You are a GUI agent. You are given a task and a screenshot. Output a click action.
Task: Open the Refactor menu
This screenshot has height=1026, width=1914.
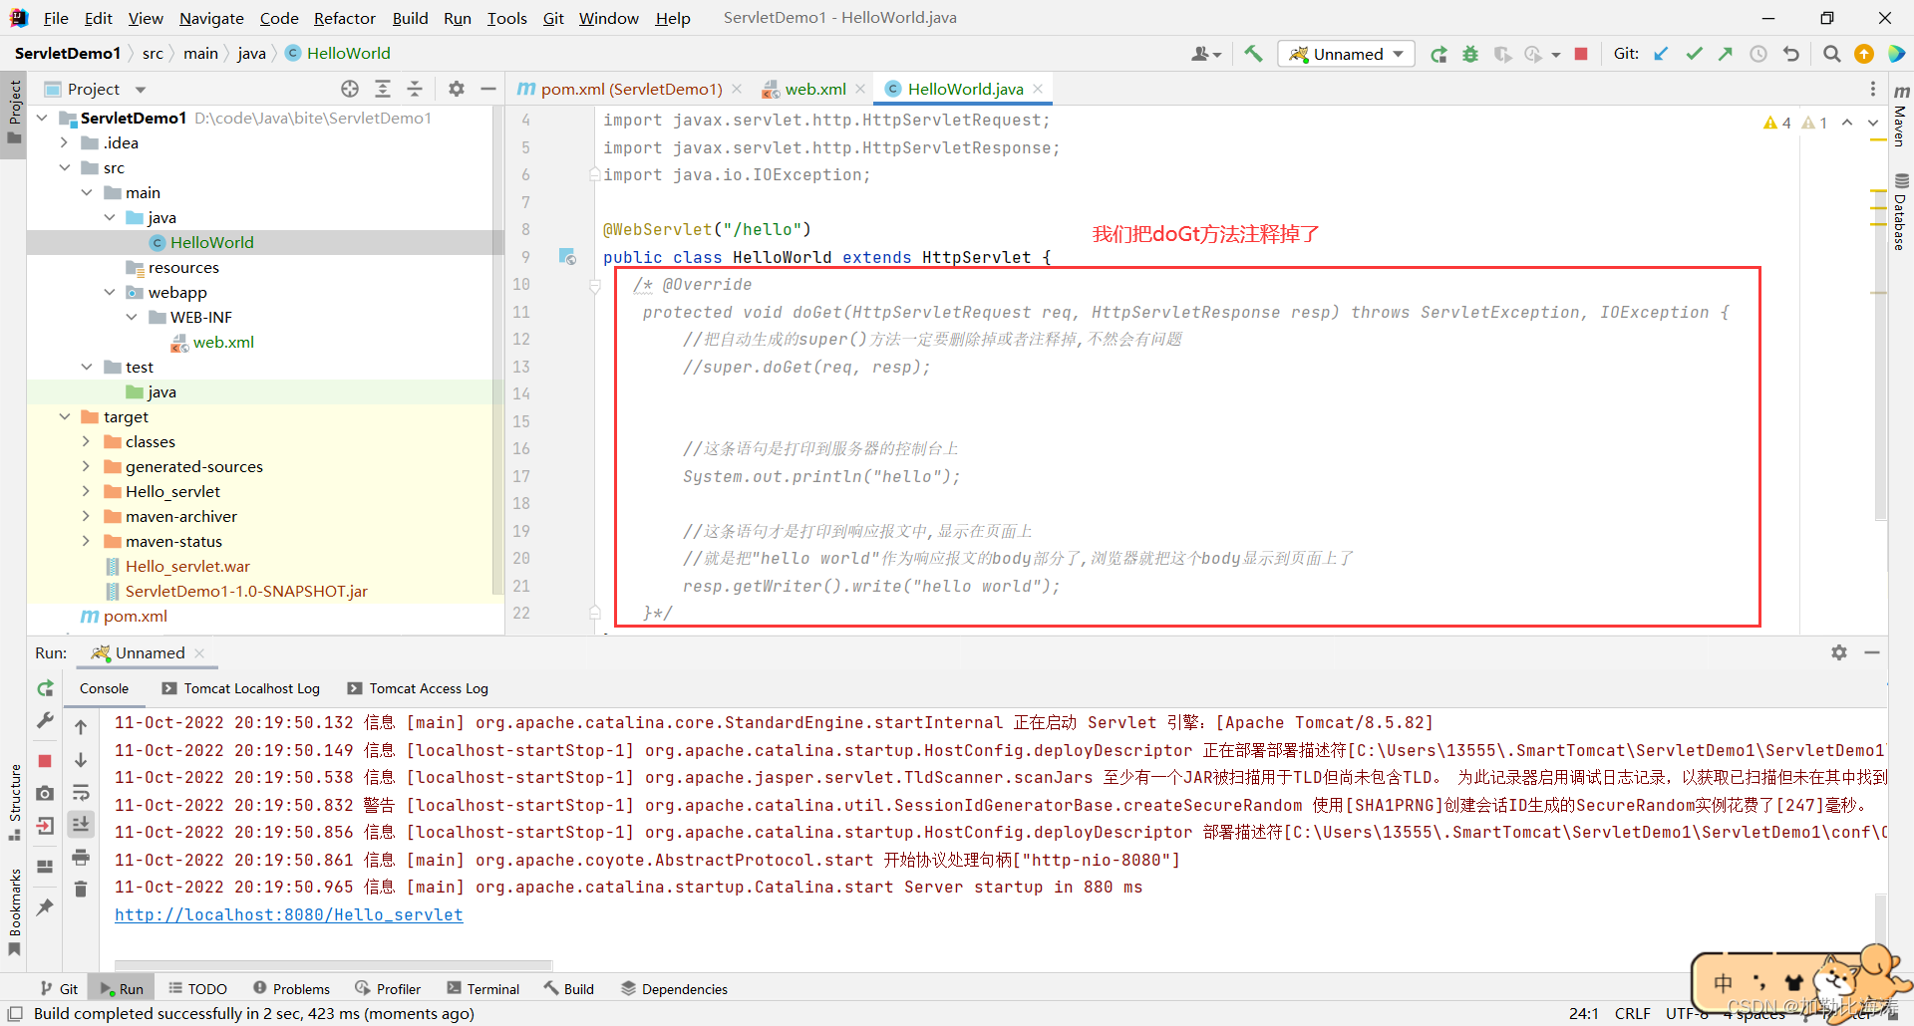[344, 18]
